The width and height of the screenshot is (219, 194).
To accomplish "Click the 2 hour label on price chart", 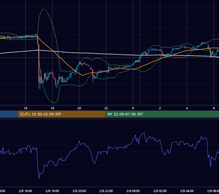I will tap(160, 108).
